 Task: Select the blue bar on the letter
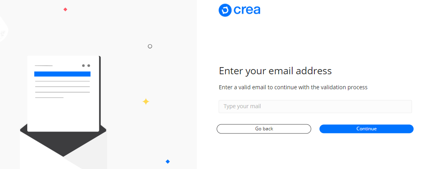[x=62, y=74]
